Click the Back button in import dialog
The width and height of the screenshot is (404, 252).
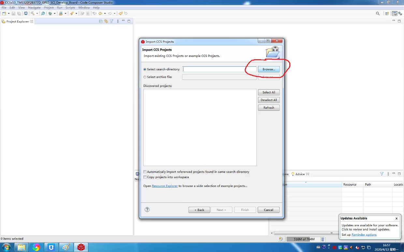[199, 210]
